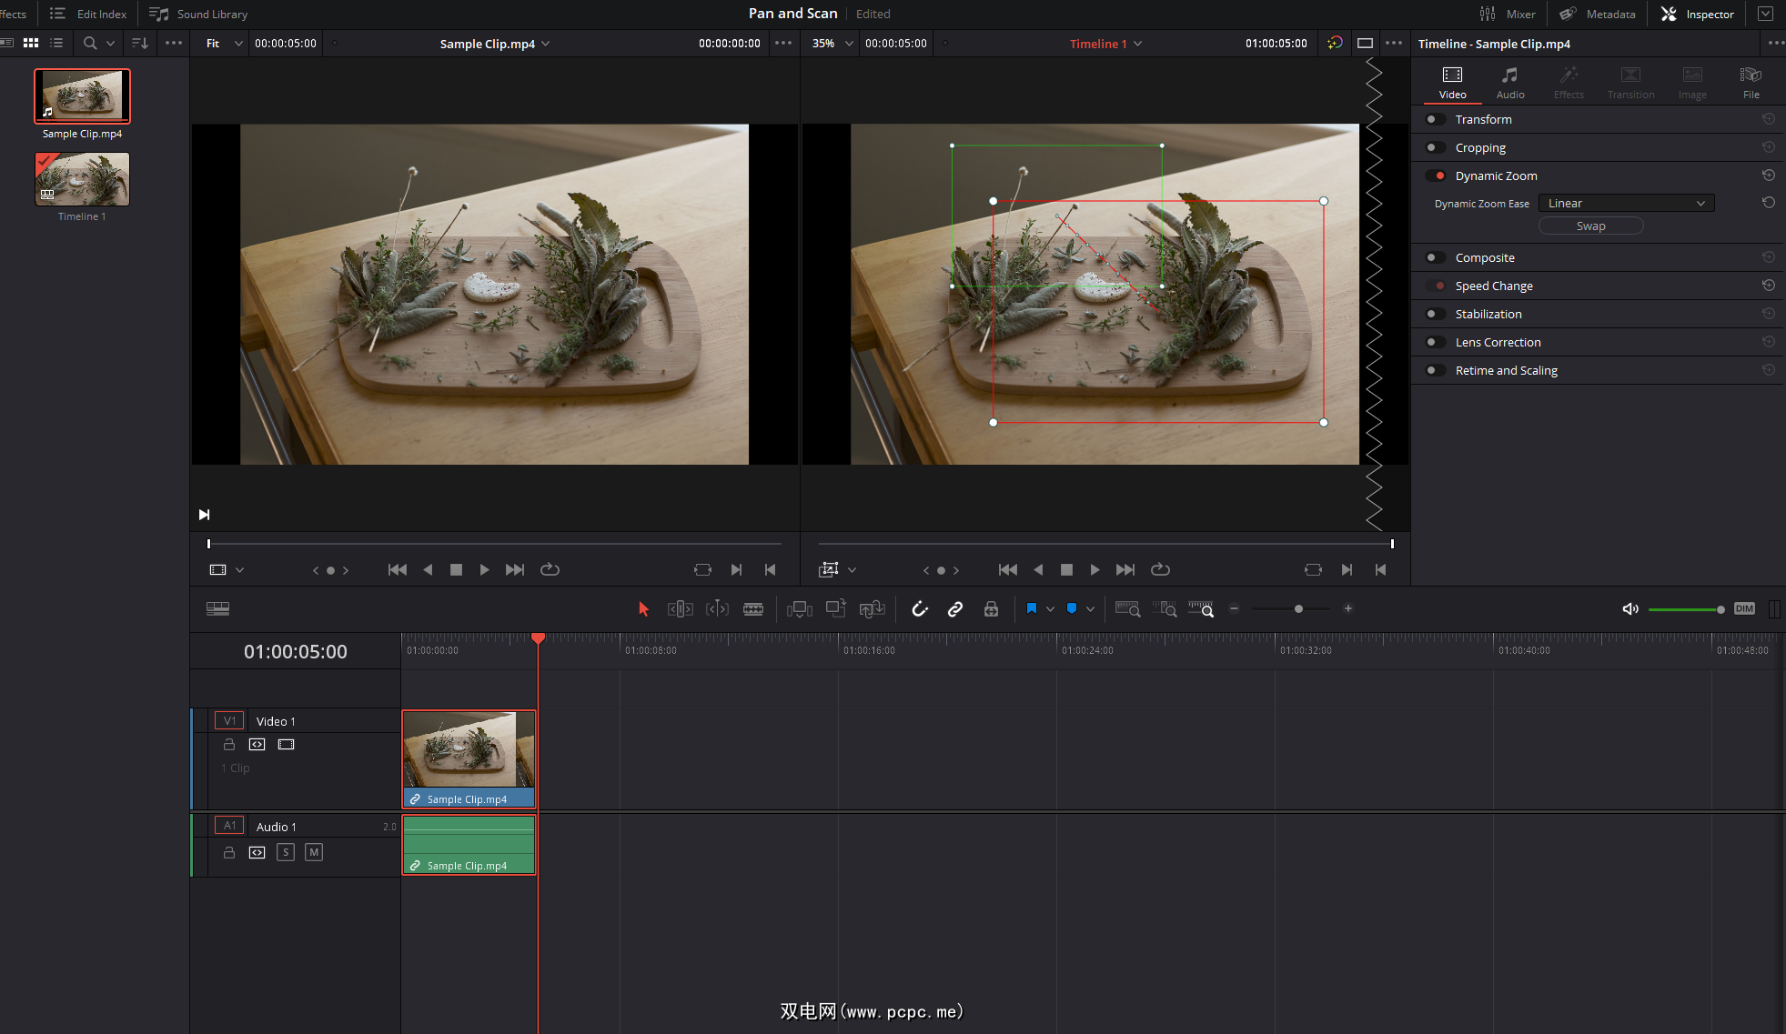Mute the Audio 1 track
The width and height of the screenshot is (1786, 1034).
click(x=314, y=852)
